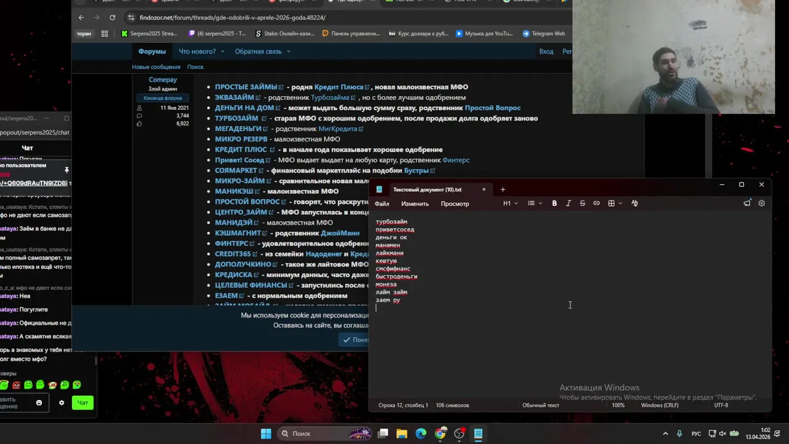Open heading style H1 dropdown

pos(510,203)
